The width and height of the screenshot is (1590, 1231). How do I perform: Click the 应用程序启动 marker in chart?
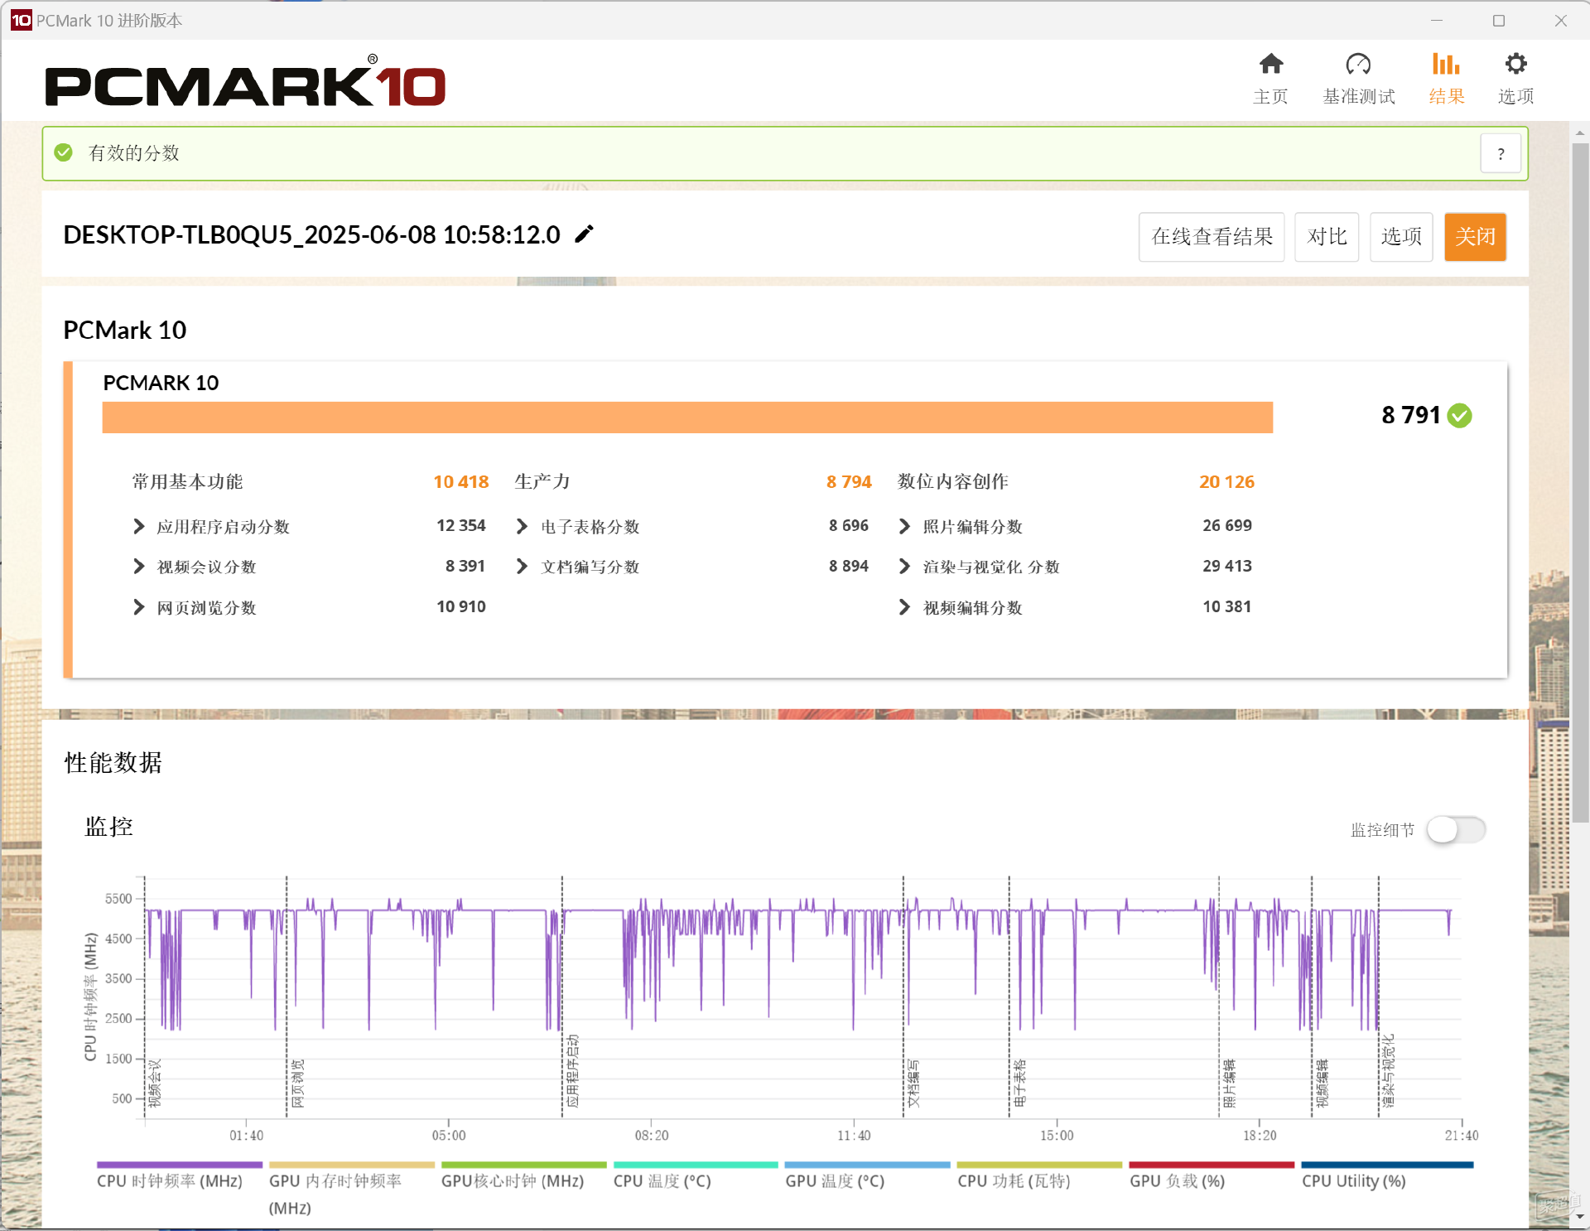(x=572, y=1070)
